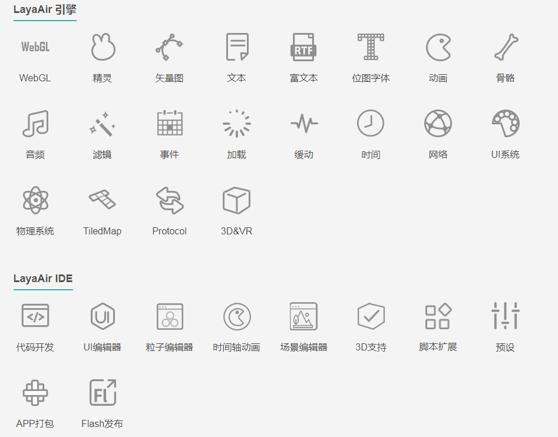The width and height of the screenshot is (558, 437).
Task: Click the 粒子编辑器 text label
Action: [x=169, y=347]
